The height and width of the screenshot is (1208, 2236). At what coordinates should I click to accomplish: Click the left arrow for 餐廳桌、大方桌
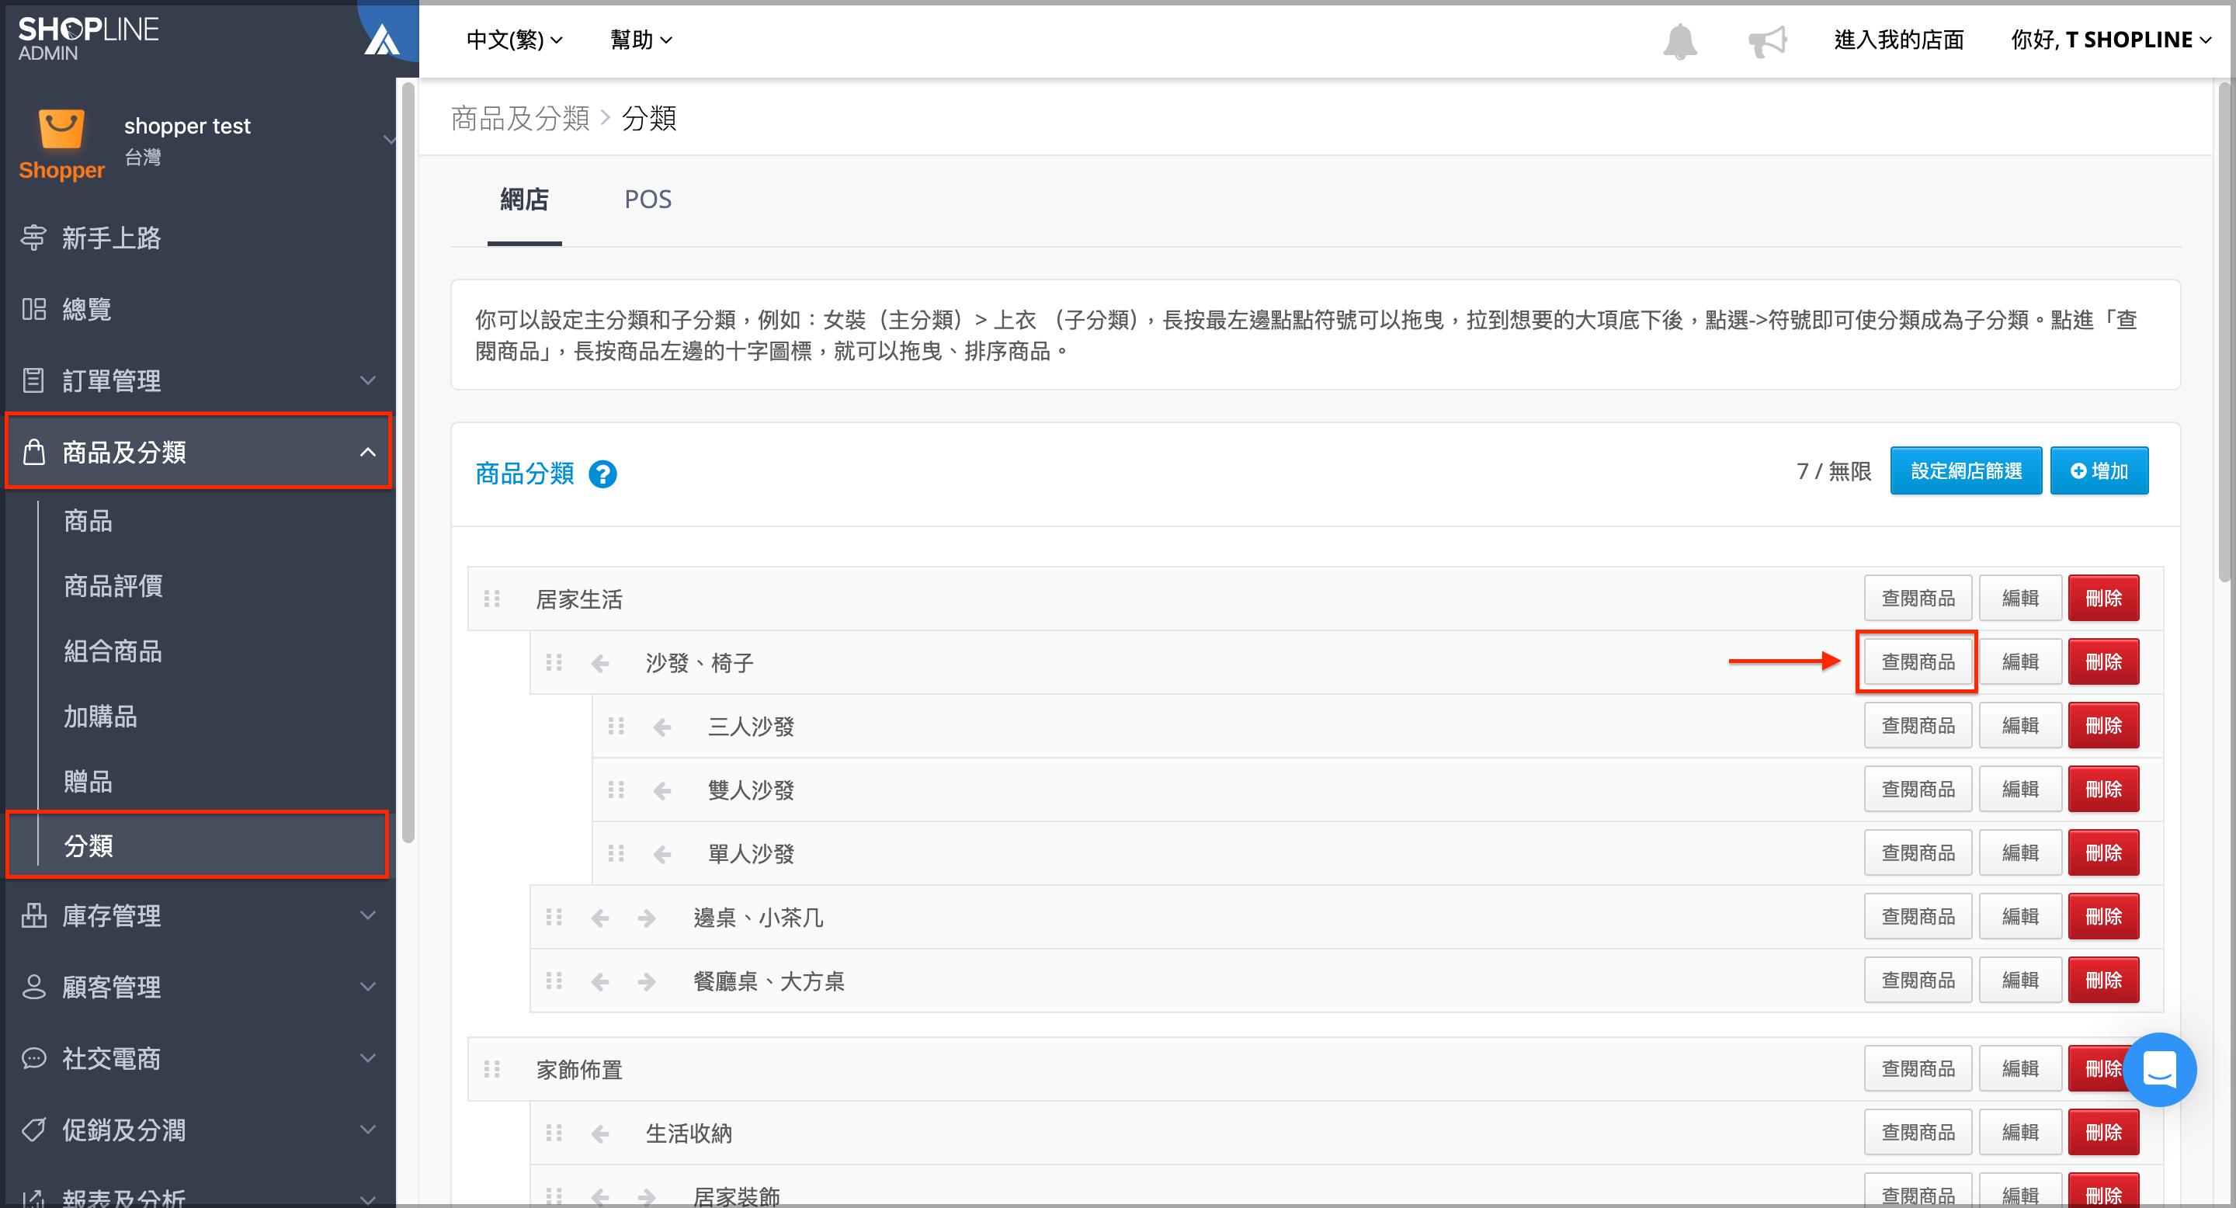click(x=600, y=981)
